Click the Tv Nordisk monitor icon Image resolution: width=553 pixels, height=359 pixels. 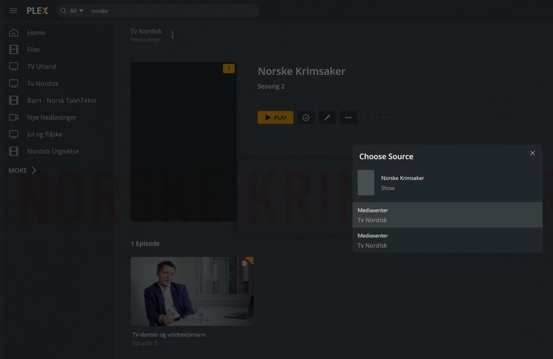(14, 83)
